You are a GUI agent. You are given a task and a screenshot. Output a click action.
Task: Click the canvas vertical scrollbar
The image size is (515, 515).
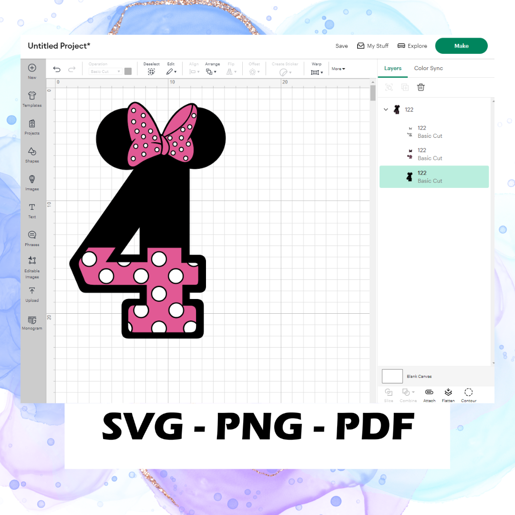pos(373,93)
